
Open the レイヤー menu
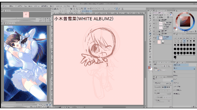37,6
